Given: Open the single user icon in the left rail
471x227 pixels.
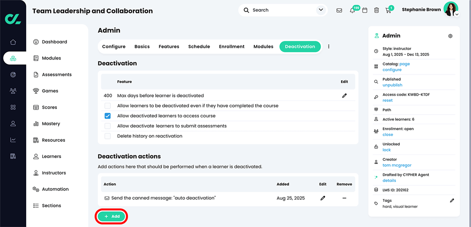Looking at the screenshot, I should tap(13, 123).
